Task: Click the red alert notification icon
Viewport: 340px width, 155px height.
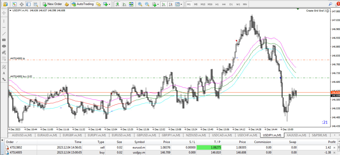Action: 337,4
